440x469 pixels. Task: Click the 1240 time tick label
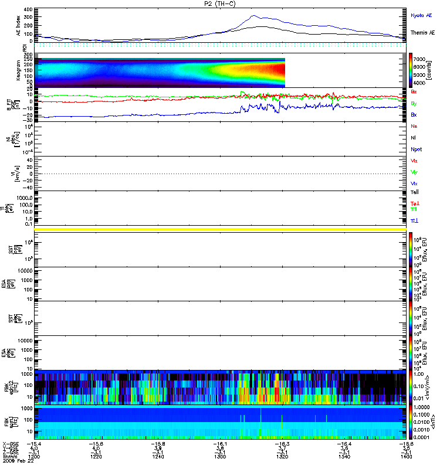pos(158,457)
